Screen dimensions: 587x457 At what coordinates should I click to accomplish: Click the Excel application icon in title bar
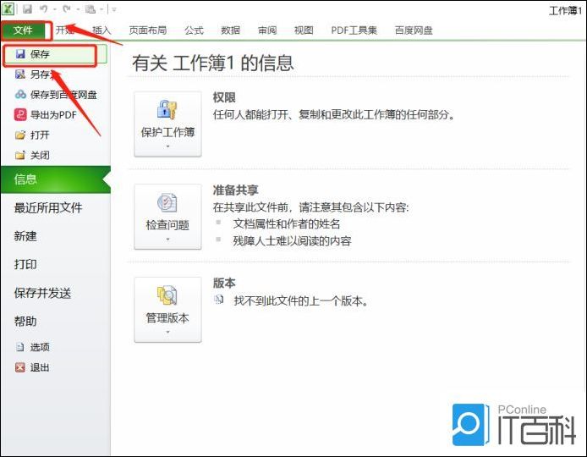8,8
